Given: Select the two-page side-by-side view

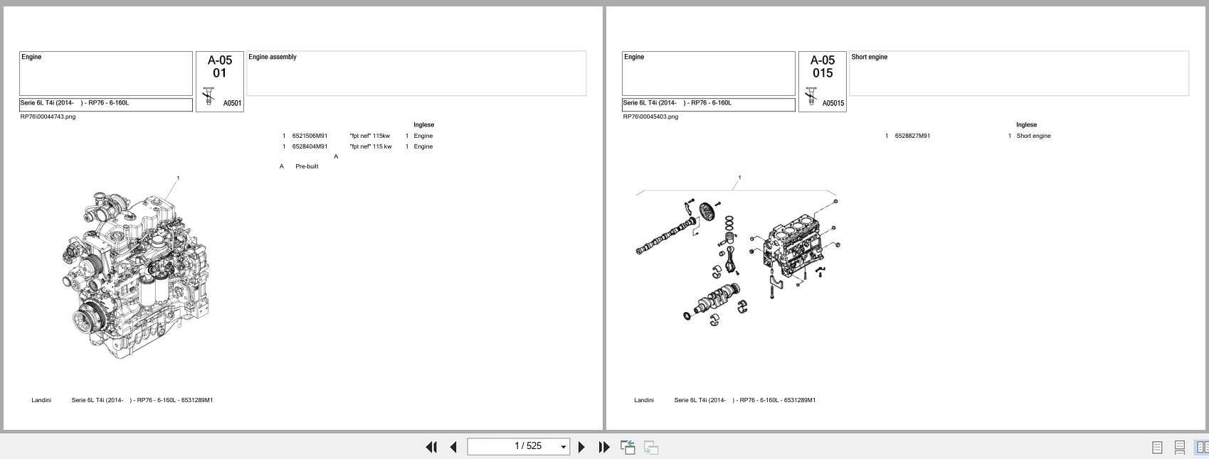Looking at the screenshot, I should (x=1202, y=447).
